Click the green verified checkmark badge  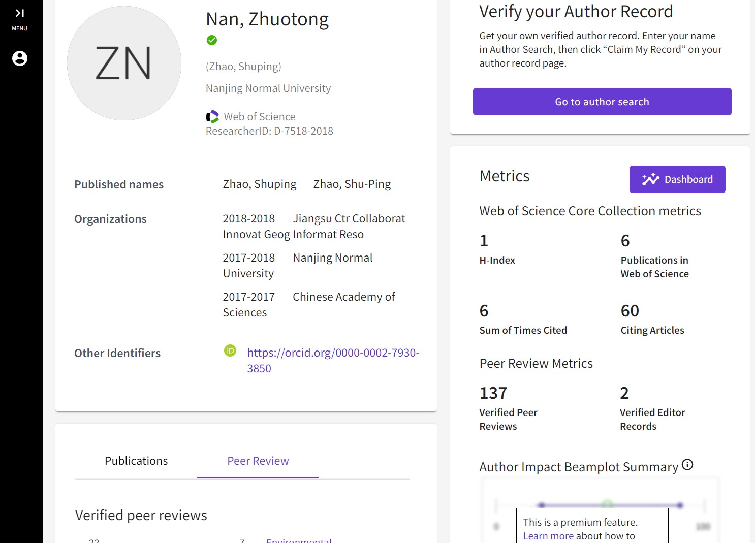click(x=212, y=40)
